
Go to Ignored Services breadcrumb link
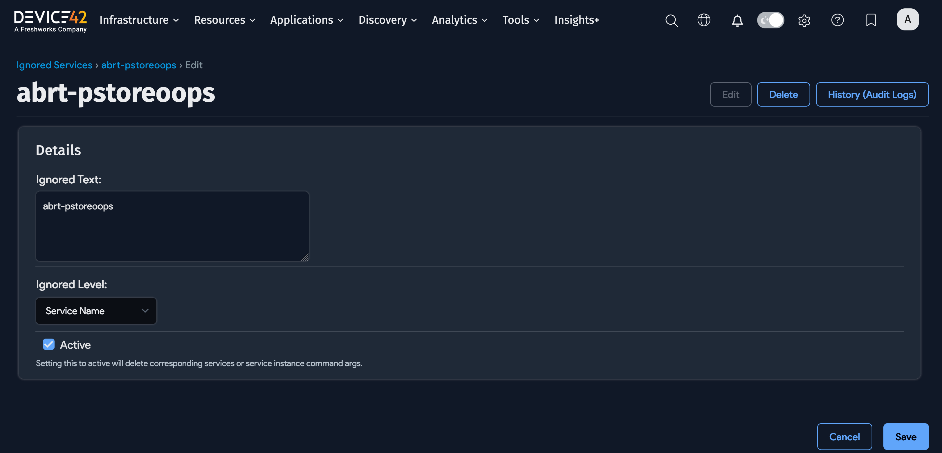tap(55, 65)
